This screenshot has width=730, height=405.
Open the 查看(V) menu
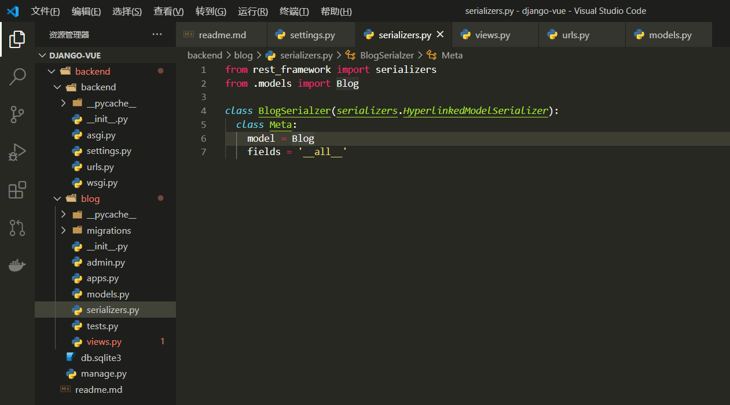pyautogui.click(x=168, y=11)
